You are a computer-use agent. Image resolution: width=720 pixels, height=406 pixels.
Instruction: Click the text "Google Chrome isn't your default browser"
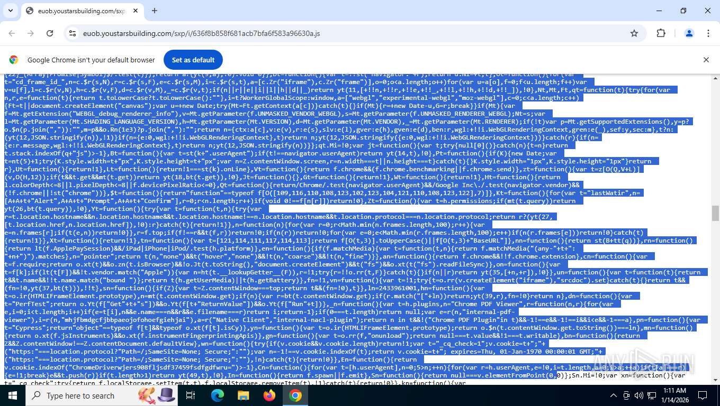point(91,60)
